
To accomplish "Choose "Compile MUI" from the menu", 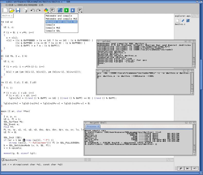I will click(53, 28).
